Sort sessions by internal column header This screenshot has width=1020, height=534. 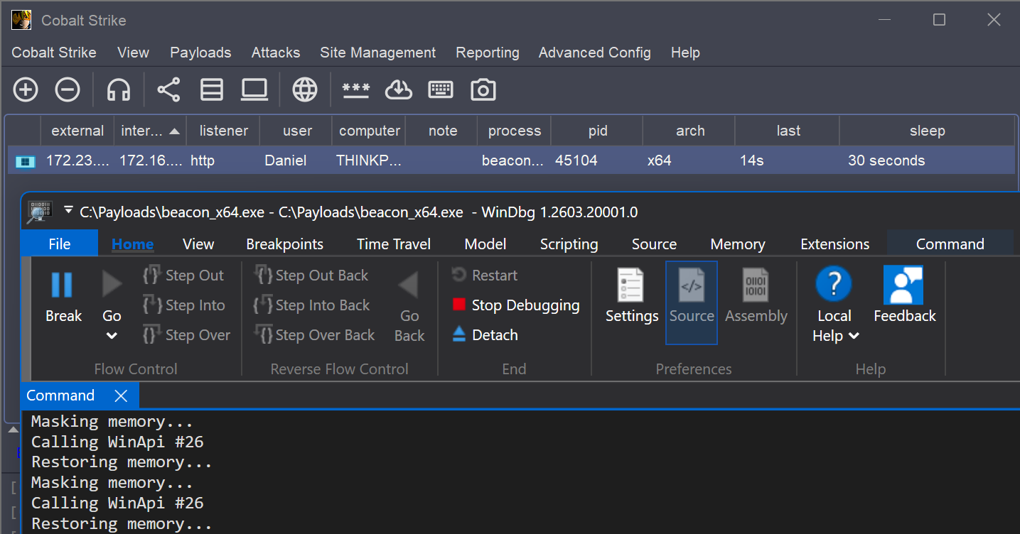(150, 131)
